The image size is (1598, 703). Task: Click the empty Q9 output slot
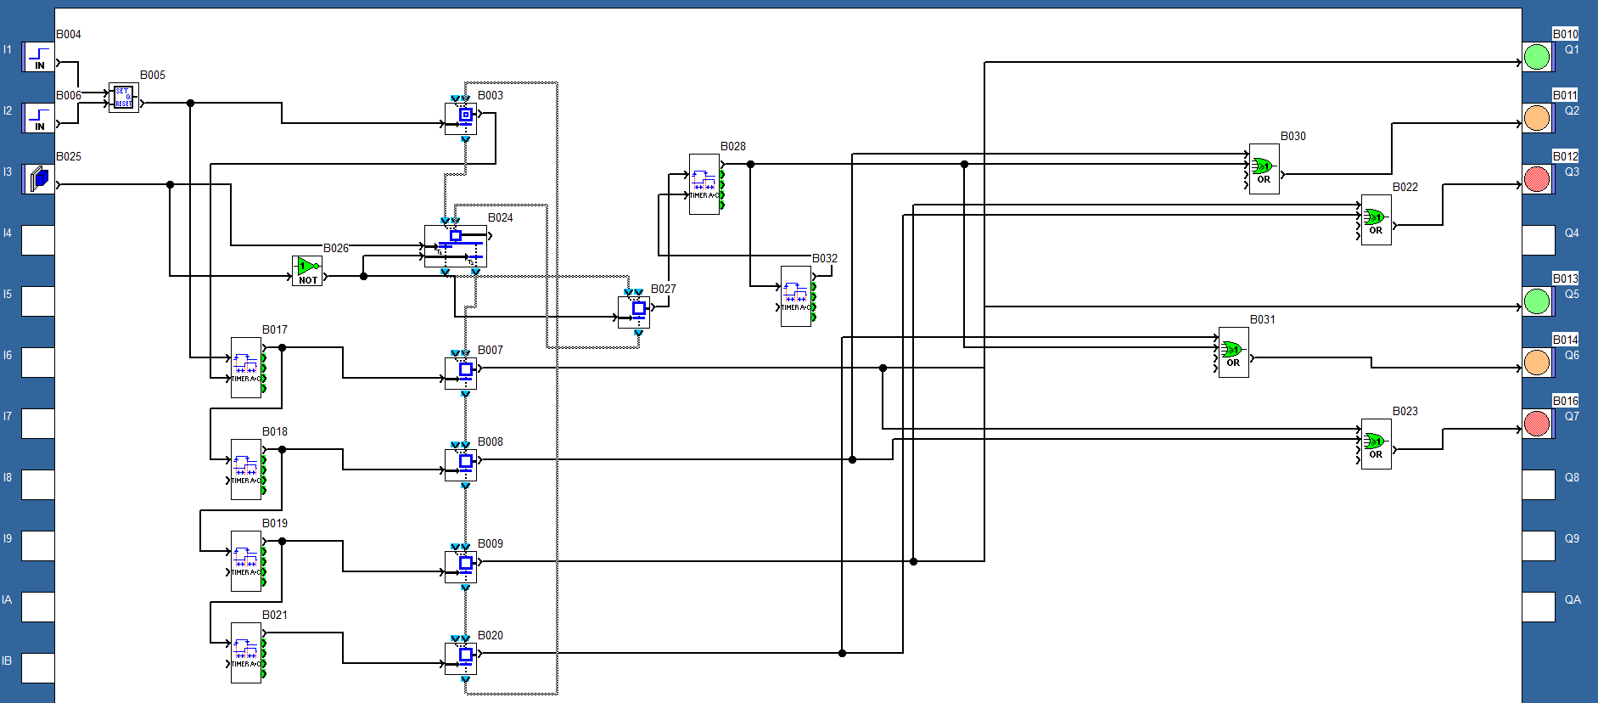pos(1538,546)
